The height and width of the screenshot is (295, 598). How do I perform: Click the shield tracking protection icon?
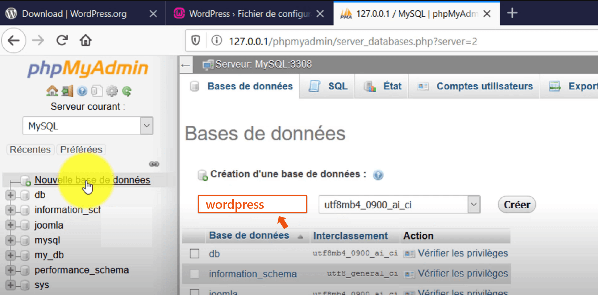click(196, 40)
